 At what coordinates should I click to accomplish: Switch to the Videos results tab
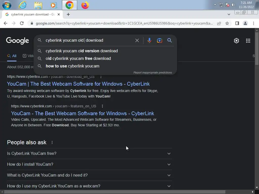28,56
